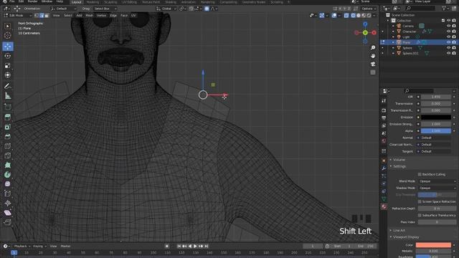
Task: Select the Move tool in toolbar
Action: 8,46
